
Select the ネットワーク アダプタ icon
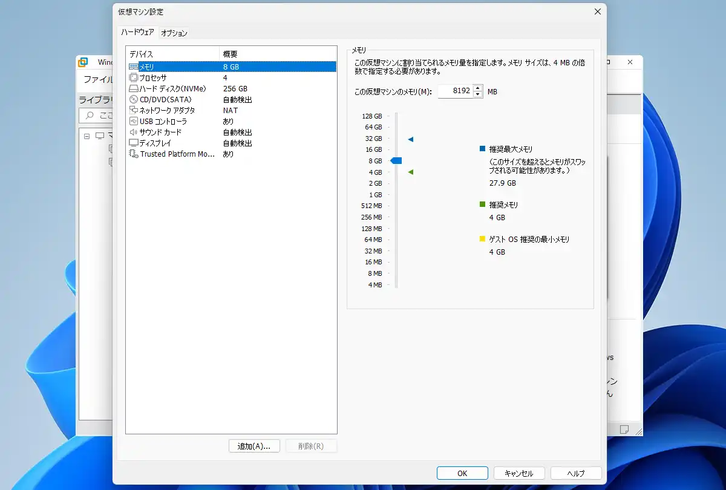(134, 110)
